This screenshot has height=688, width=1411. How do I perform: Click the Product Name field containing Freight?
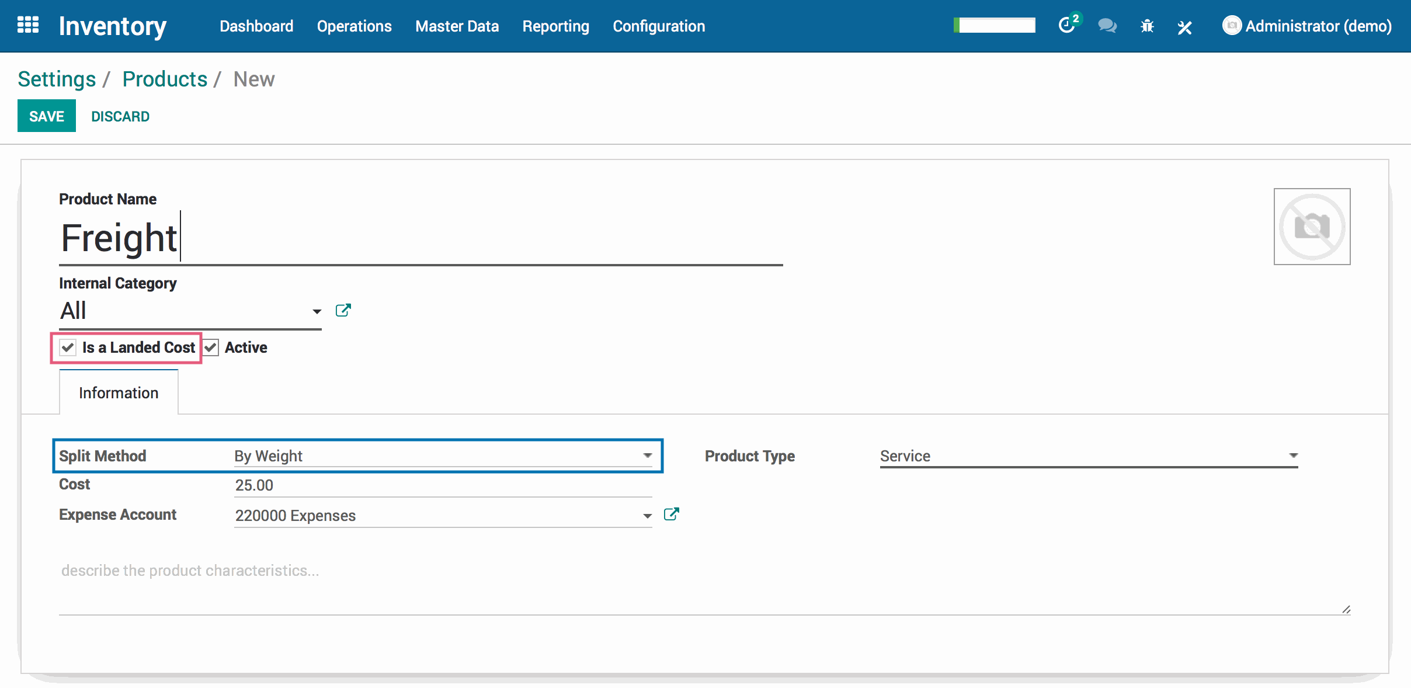click(x=420, y=238)
